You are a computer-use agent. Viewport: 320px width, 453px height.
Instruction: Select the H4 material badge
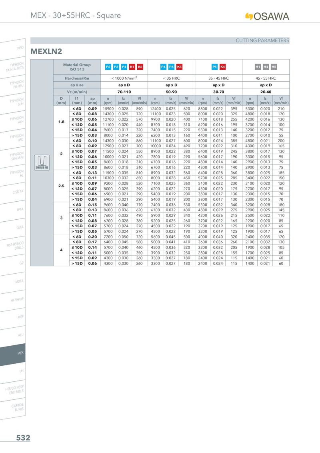[x=266, y=67]
